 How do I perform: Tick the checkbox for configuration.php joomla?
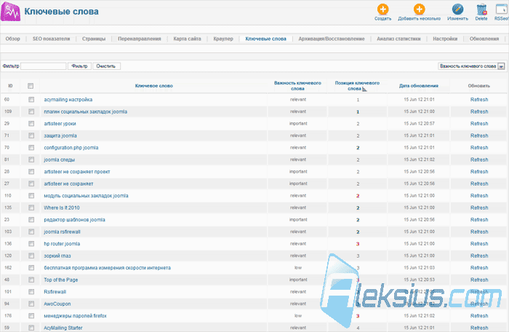(31, 148)
